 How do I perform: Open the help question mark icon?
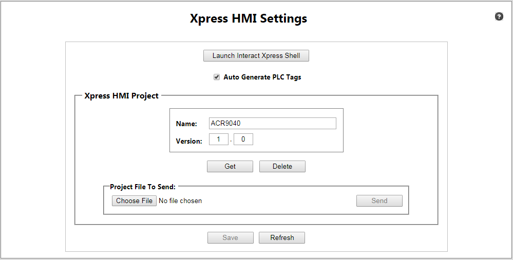pyautogui.click(x=499, y=16)
